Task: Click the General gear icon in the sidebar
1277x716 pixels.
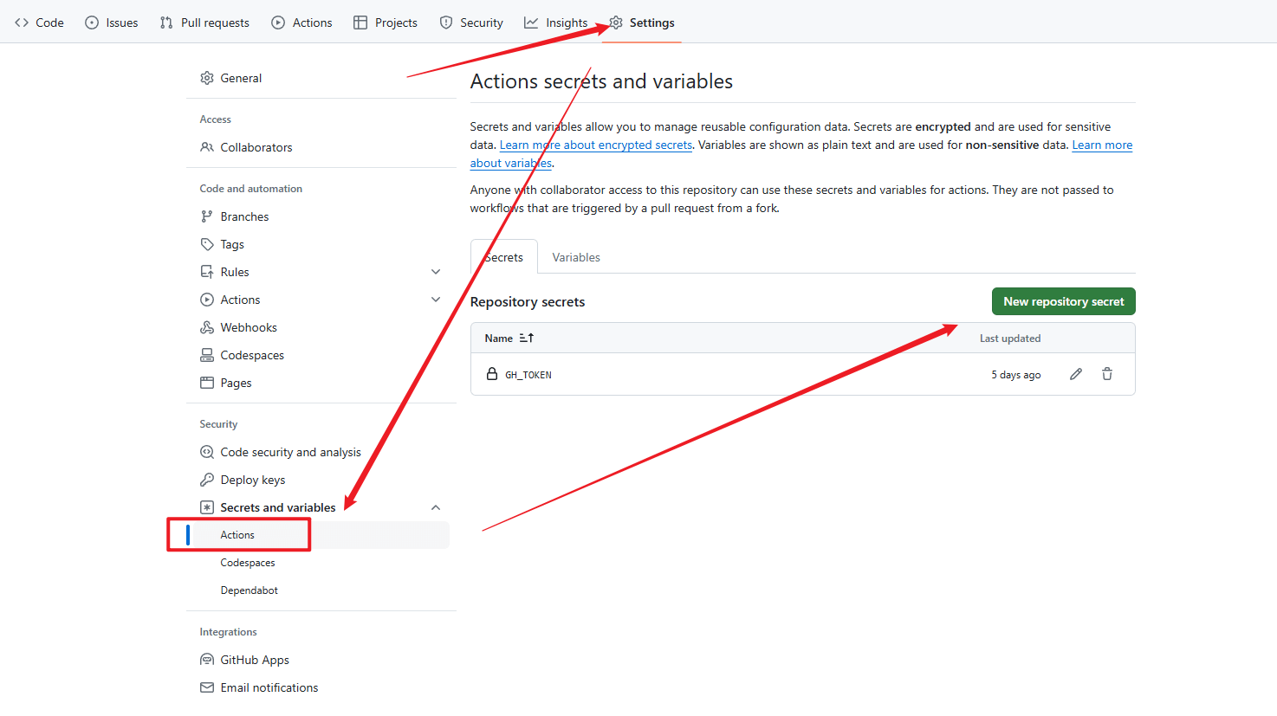Action: 207,78
